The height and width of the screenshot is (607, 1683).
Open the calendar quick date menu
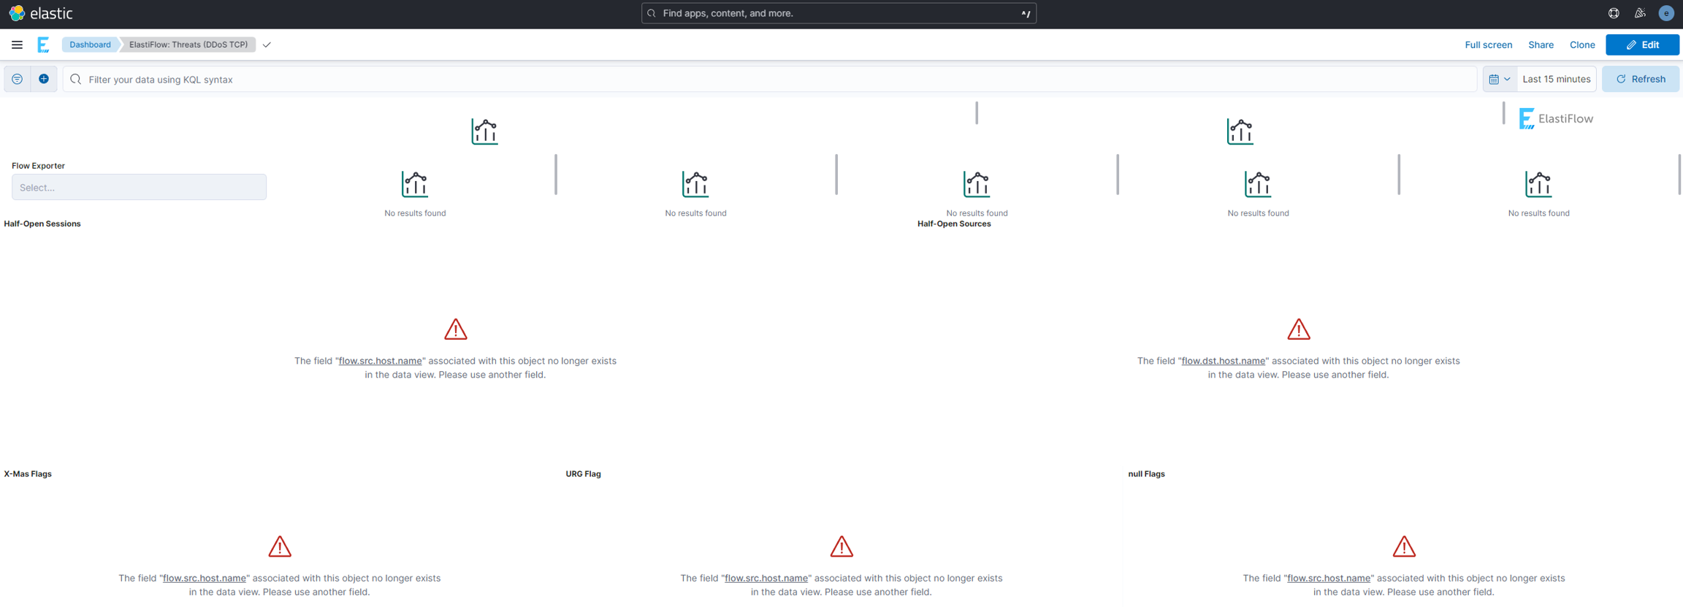coord(1500,79)
